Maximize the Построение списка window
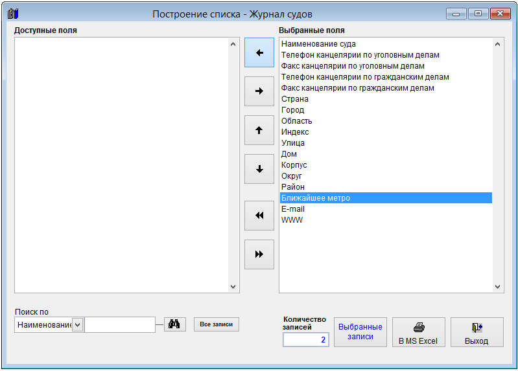The height and width of the screenshot is (371, 518). pyautogui.click(x=478, y=14)
